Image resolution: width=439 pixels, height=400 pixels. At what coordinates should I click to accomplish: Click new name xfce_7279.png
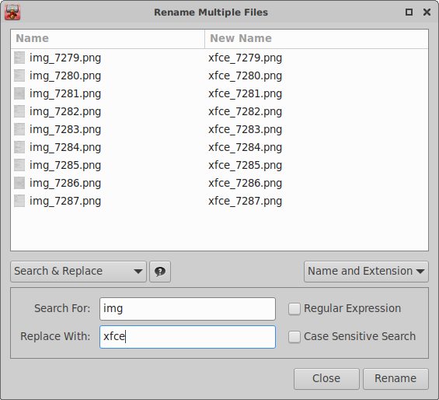pos(245,58)
